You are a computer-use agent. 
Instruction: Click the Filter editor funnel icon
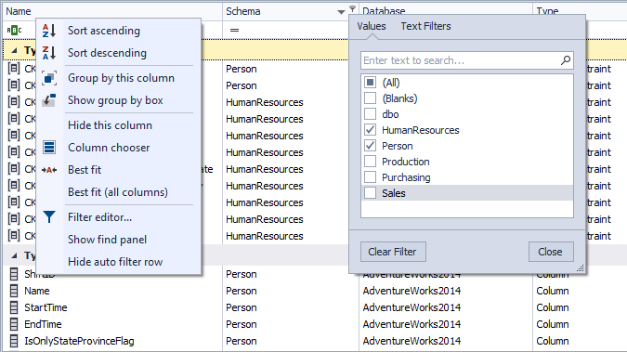[49, 216]
